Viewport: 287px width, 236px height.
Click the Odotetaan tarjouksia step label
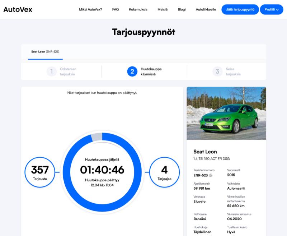(68, 71)
